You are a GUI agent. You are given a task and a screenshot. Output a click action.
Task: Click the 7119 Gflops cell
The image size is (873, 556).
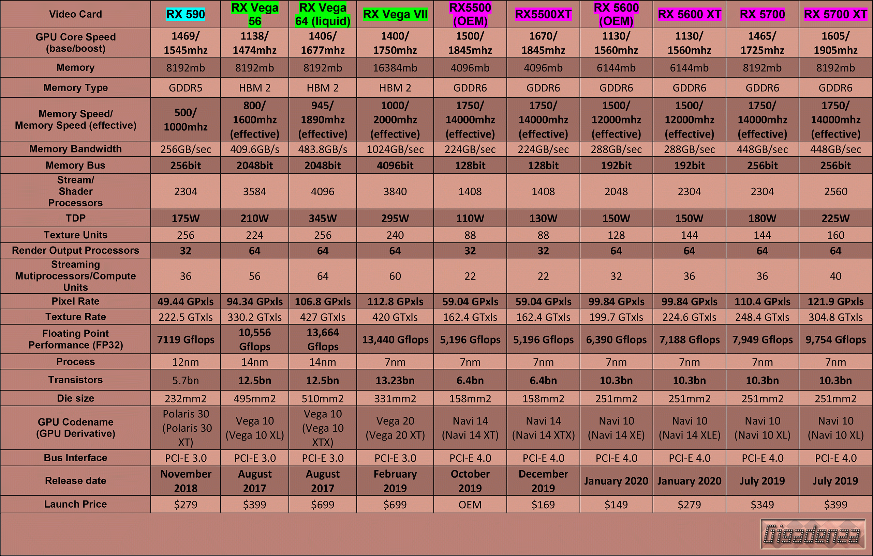pos(185,339)
